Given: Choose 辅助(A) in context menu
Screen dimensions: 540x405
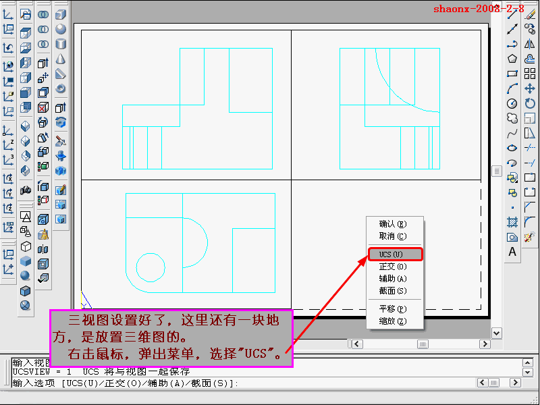Looking at the screenshot, I should (x=393, y=279).
